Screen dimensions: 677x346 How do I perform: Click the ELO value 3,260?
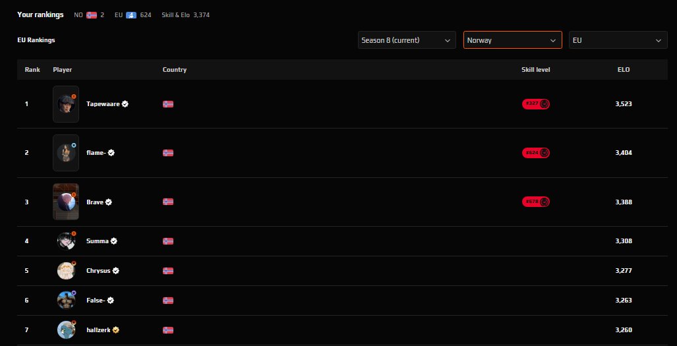click(624, 330)
